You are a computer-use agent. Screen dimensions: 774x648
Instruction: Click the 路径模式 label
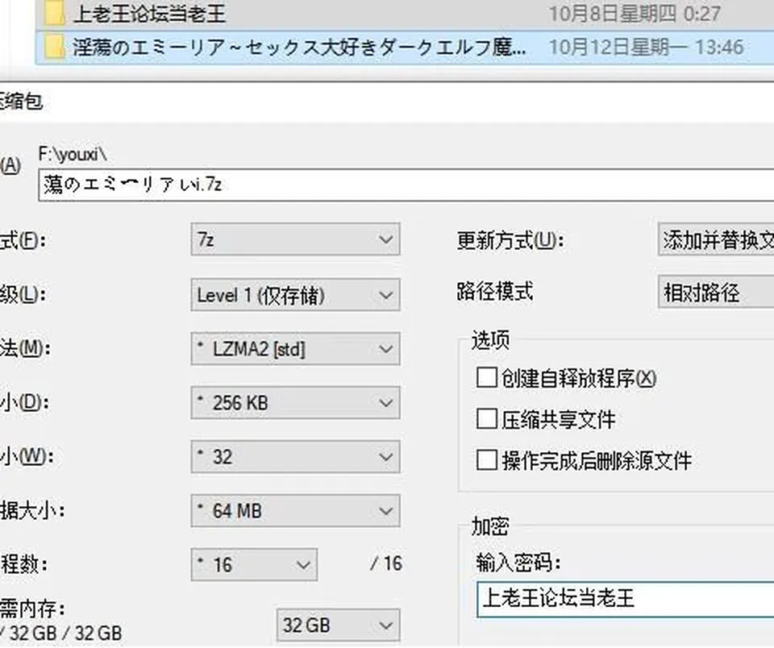pyautogui.click(x=494, y=291)
